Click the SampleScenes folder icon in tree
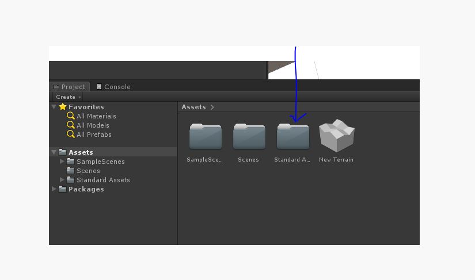 coord(71,162)
